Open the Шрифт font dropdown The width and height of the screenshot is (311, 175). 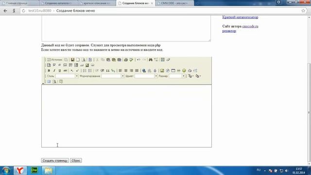click(x=146, y=76)
